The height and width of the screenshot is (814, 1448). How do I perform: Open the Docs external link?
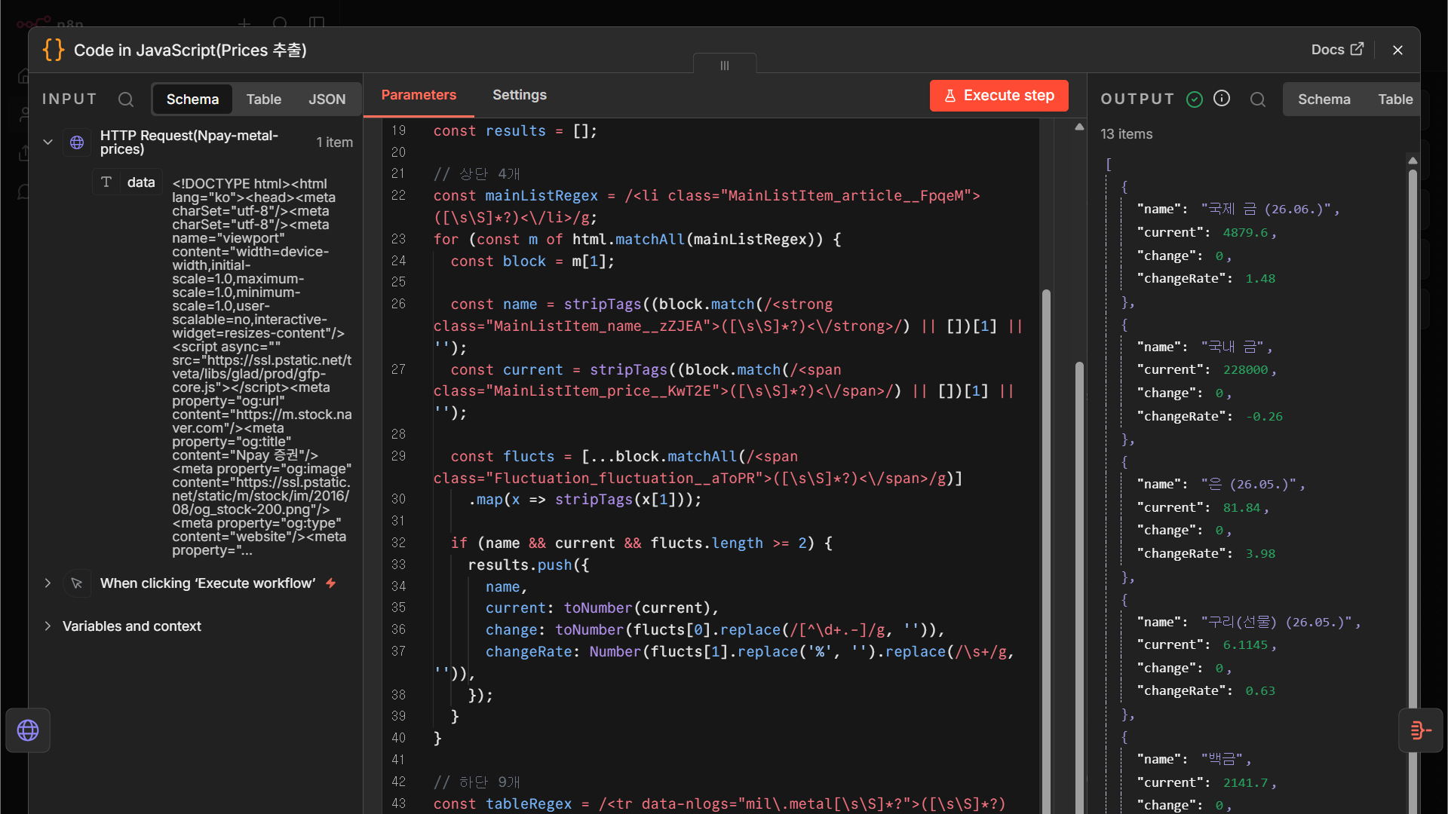pos(1337,50)
